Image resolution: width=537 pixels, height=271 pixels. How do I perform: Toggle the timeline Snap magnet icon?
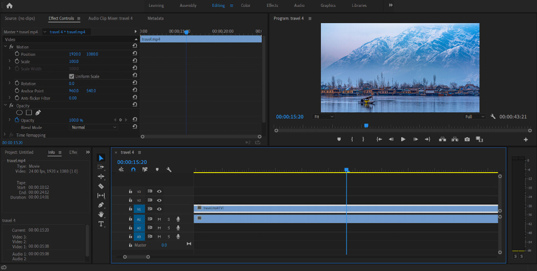(133, 170)
